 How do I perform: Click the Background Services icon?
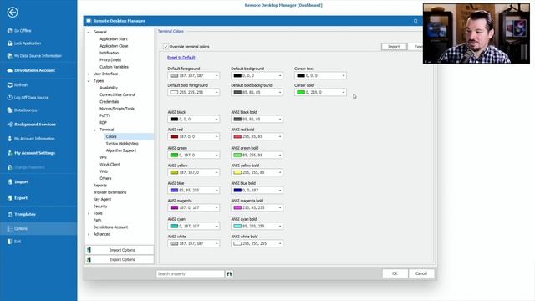click(x=9, y=125)
